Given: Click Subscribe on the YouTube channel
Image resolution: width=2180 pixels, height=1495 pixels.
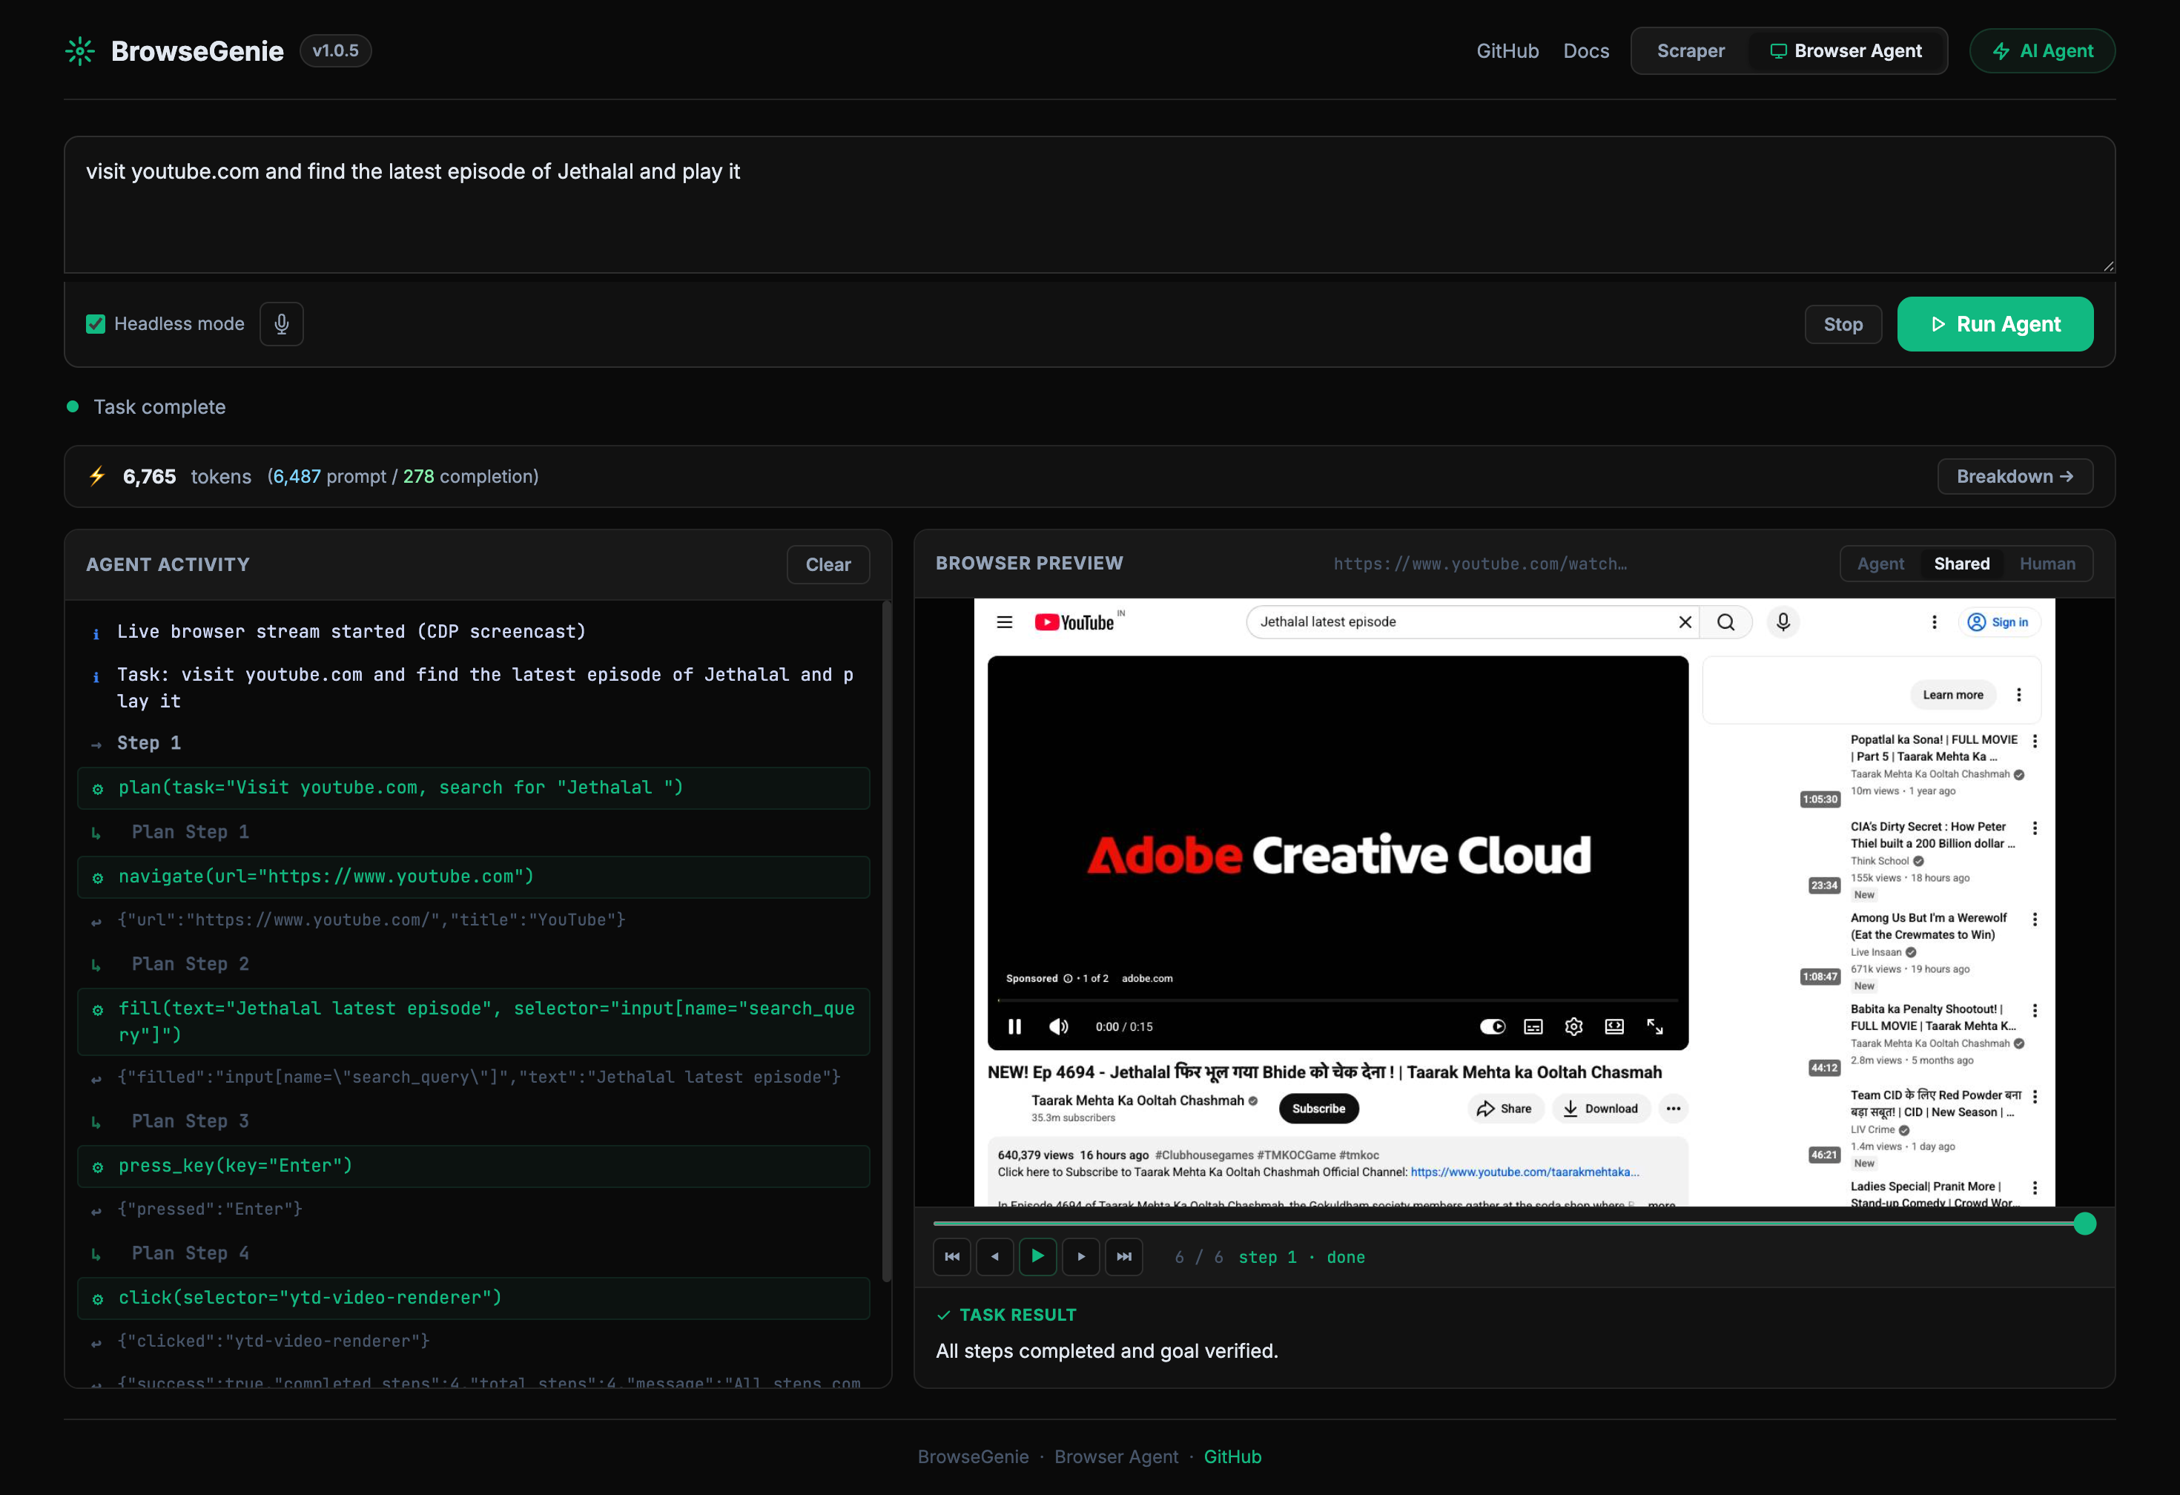Looking at the screenshot, I should (x=1318, y=1108).
